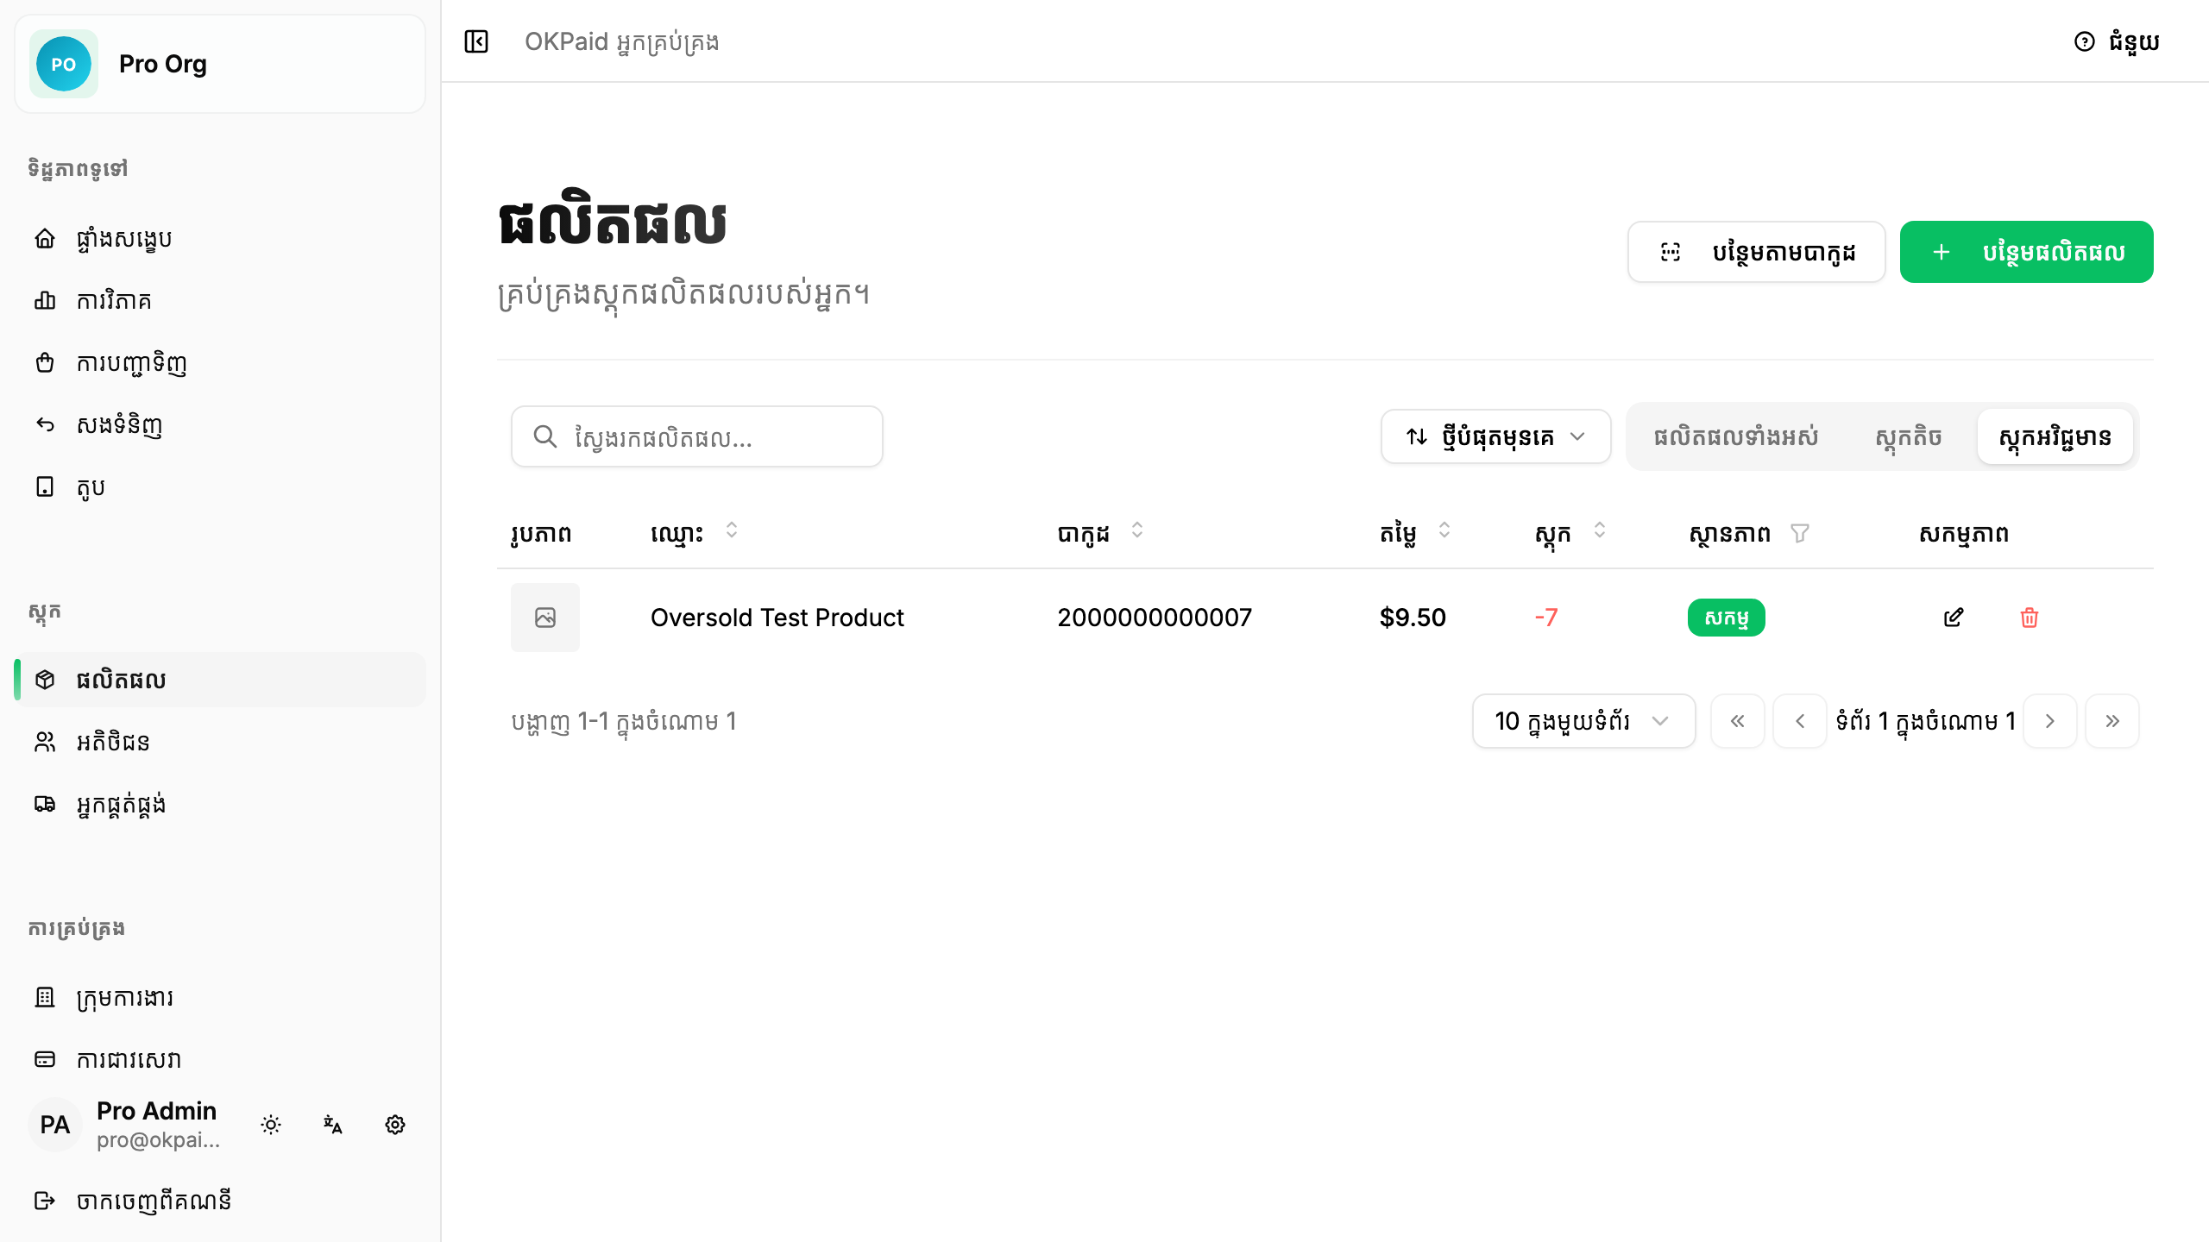Image resolution: width=2209 pixels, height=1242 pixels.
Task: Open ថ្មីបំផុតមុនគេ sort dropdown
Action: 1495,436
